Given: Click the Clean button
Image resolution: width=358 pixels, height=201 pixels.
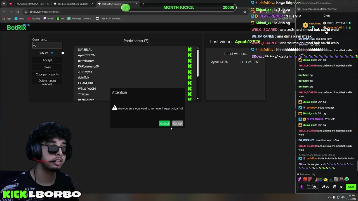Looking at the screenshot, I should (x=47, y=67).
